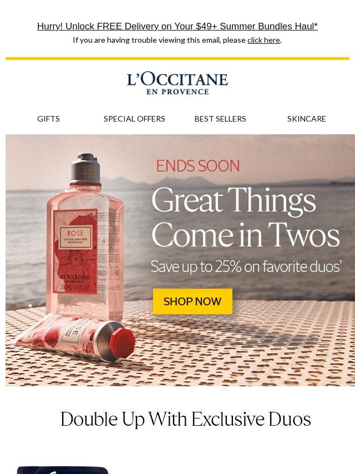Open the FREE Delivery Summer Bundles headline link

(x=177, y=26)
